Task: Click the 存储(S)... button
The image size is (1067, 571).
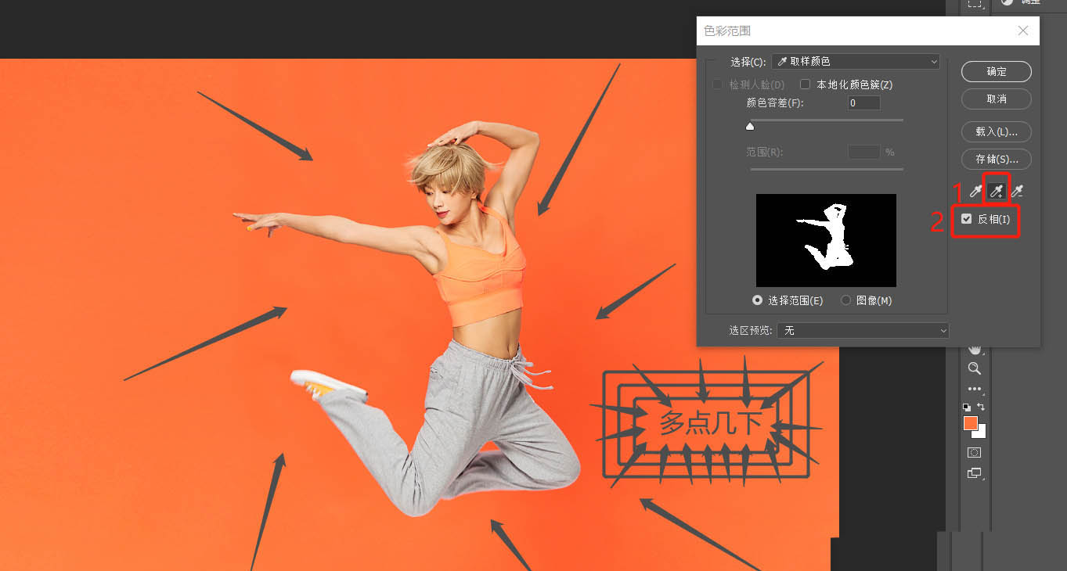Action: pyautogui.click(x=997, y=159)
